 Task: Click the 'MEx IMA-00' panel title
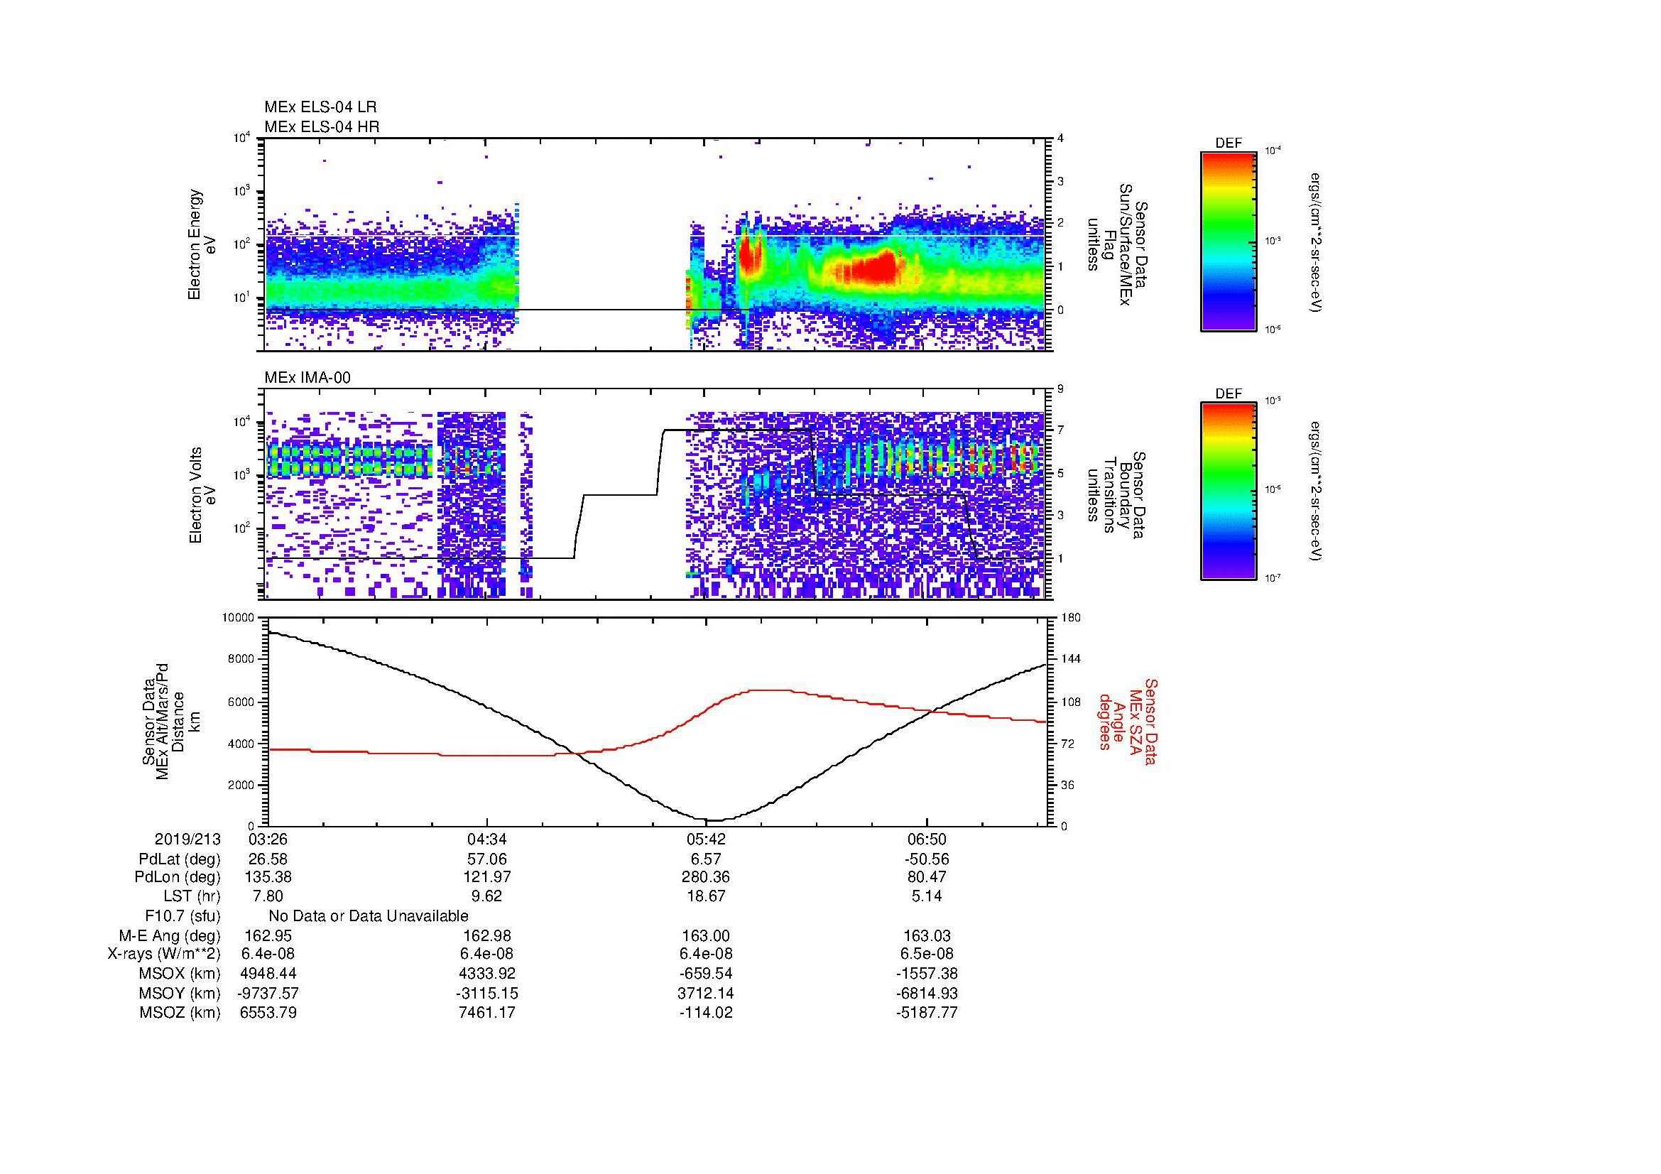pyautogui.click(x=307, y=378)
